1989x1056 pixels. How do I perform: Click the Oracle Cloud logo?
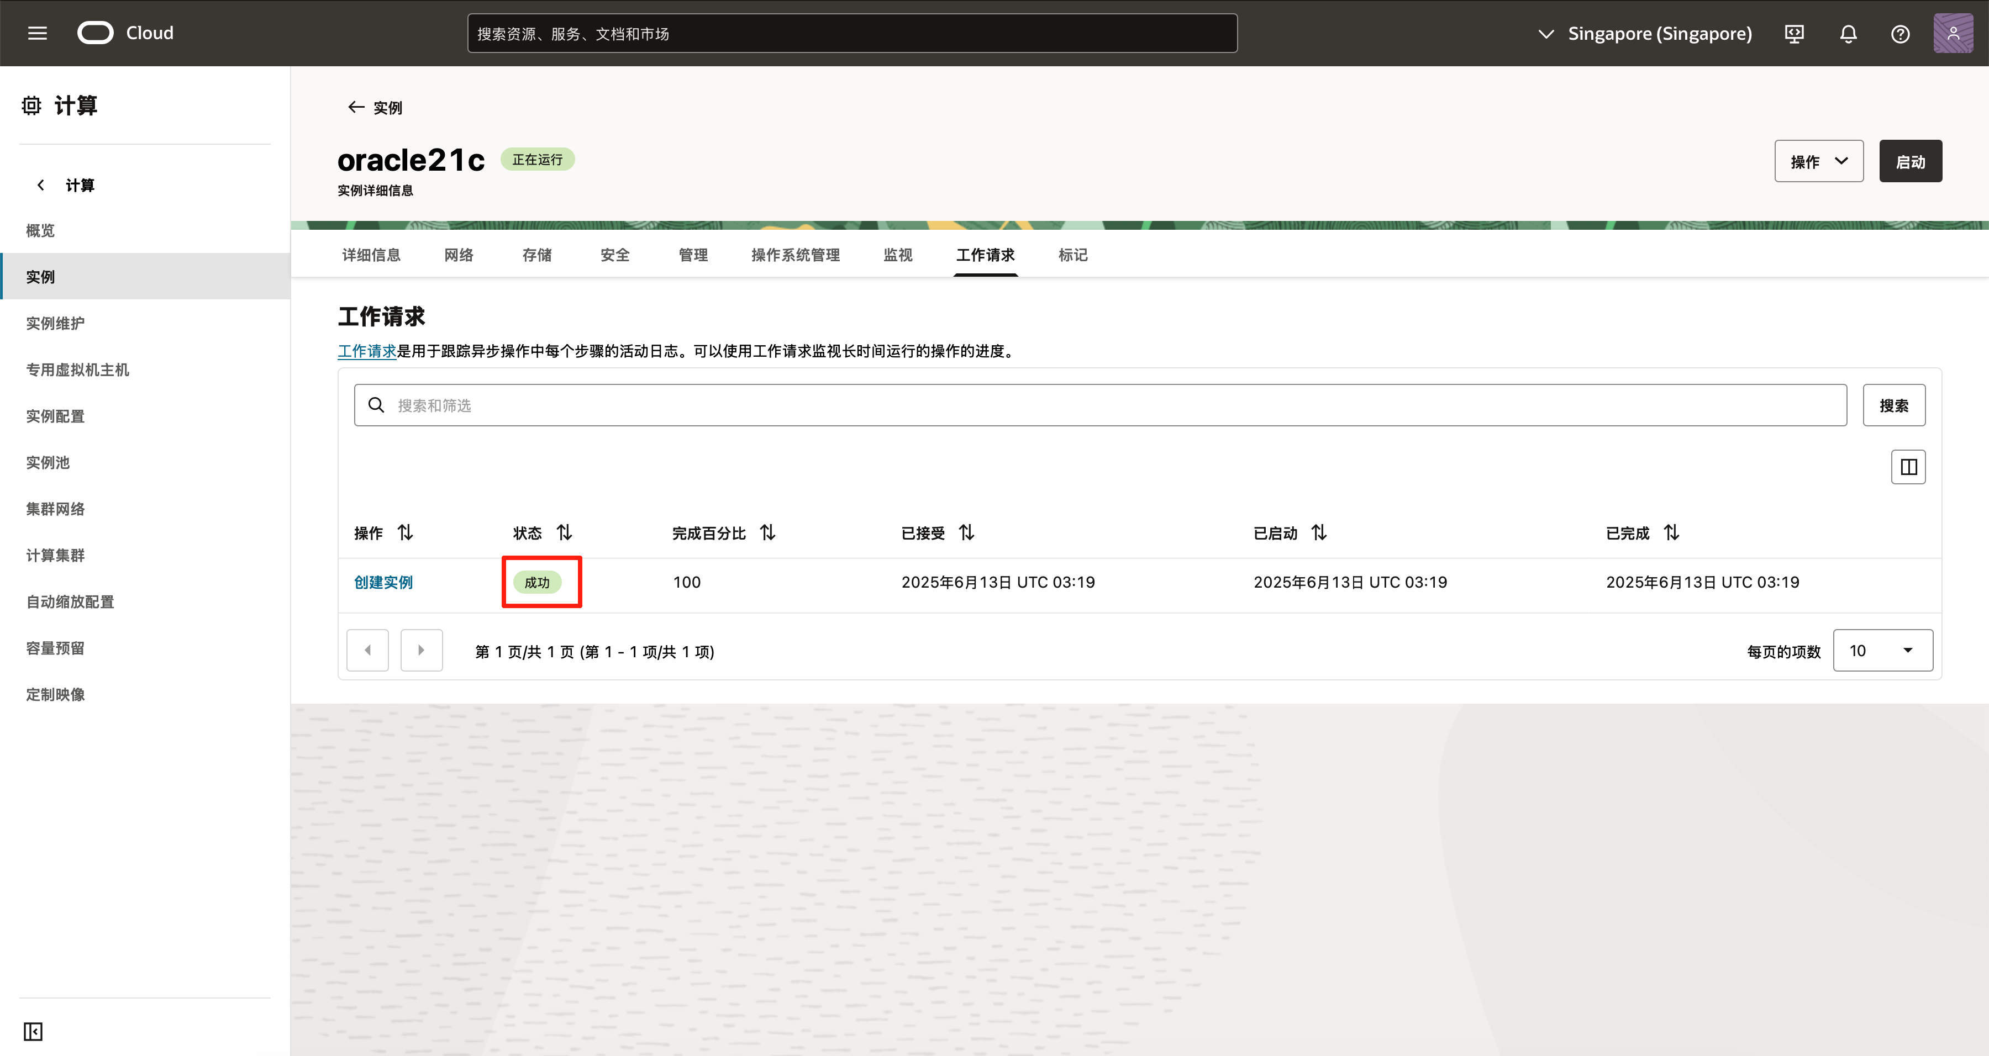pyautogui.click(x=96, y=33)
